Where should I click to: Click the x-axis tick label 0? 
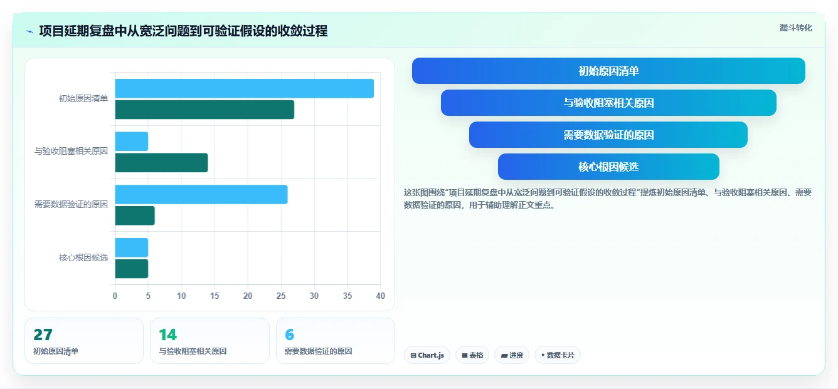coord(115,296)
